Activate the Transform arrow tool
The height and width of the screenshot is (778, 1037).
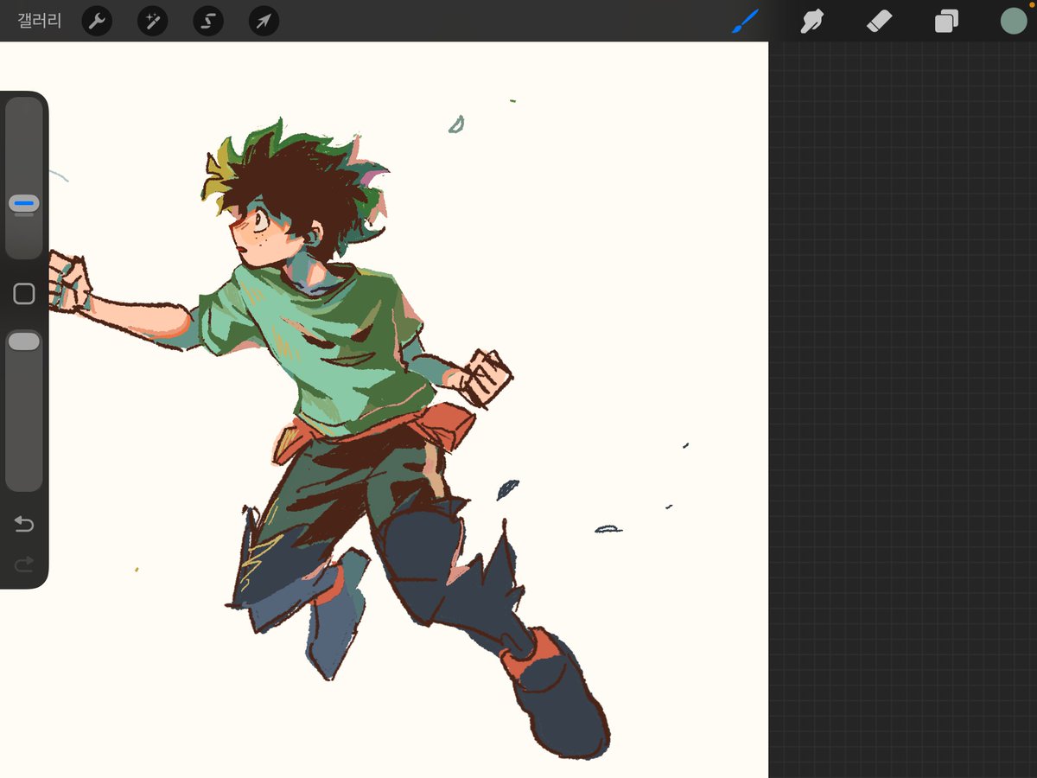pos(264,21)
